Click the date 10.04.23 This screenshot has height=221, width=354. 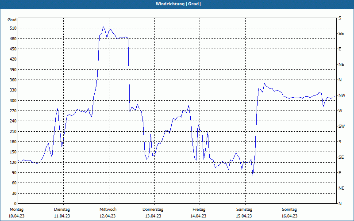click(x=16, y=216)
